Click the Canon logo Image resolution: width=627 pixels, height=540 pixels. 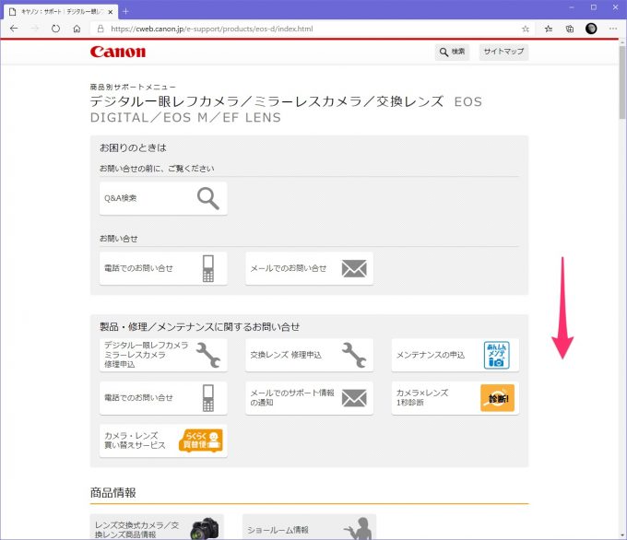tap(118, 52)
